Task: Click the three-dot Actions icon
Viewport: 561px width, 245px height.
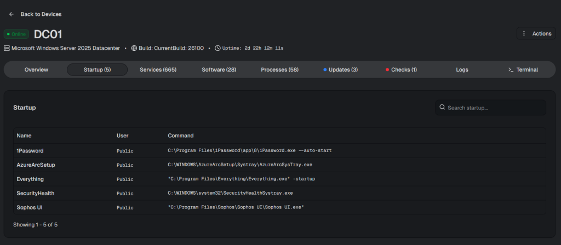Action: 524,33
